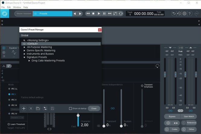Go to previous preset arrow
The width and height of the screenshot is (201, 134).
[x=75, y=14]
